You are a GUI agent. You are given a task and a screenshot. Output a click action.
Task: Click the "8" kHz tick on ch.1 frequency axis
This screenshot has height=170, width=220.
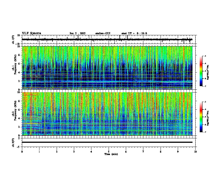point(19,55)
